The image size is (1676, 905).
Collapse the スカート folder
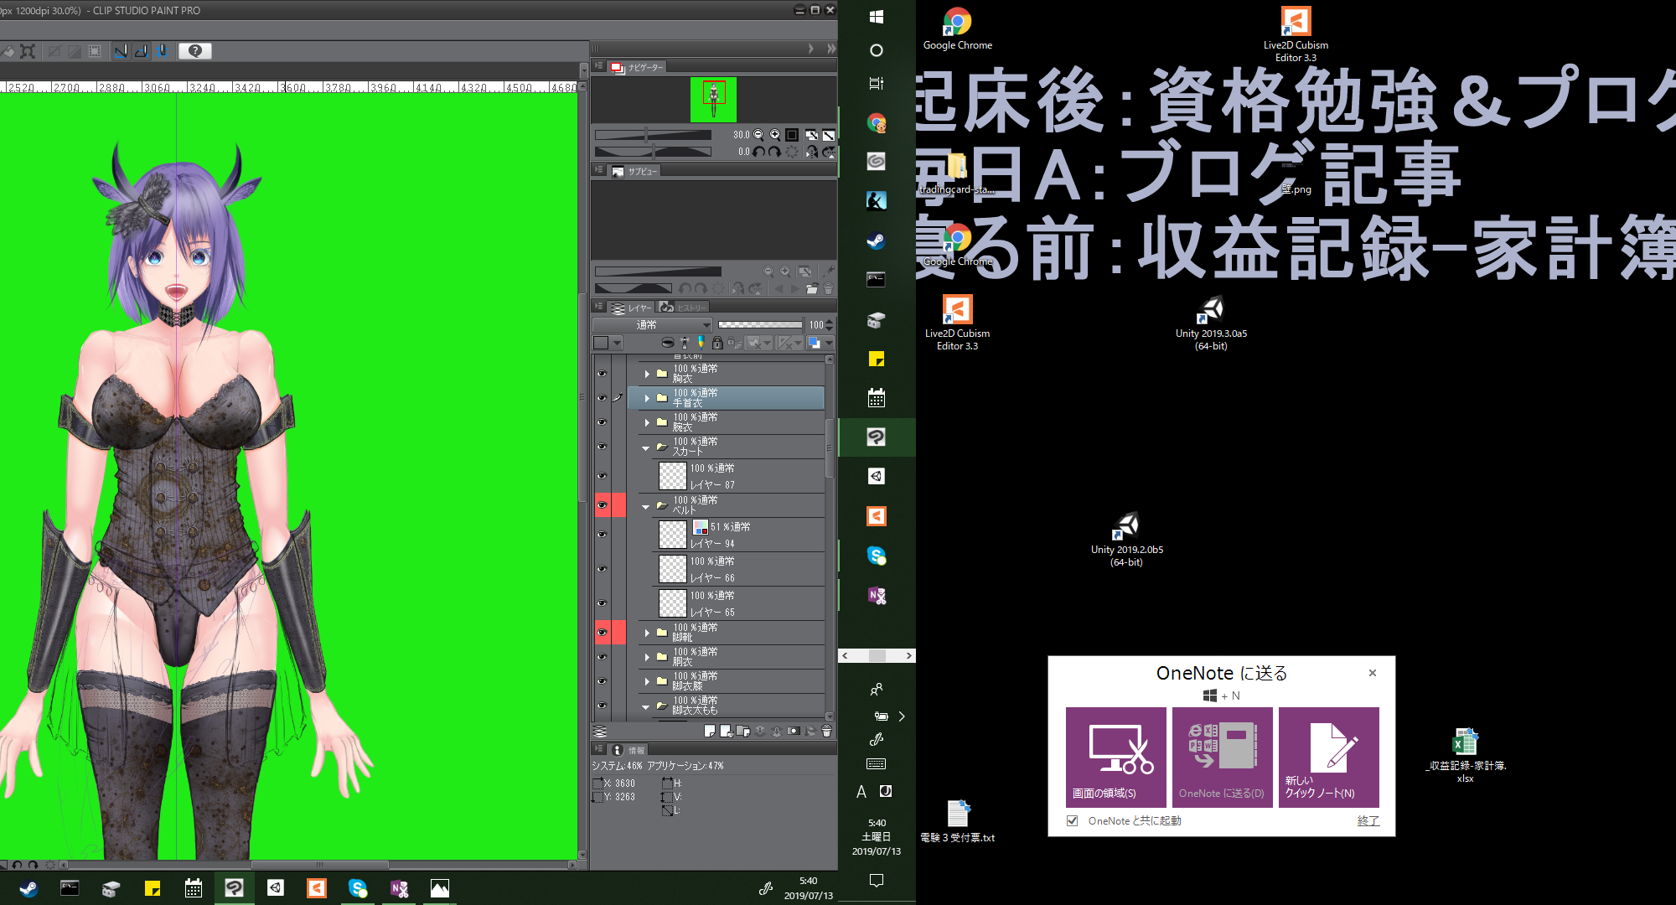point(646,448)
